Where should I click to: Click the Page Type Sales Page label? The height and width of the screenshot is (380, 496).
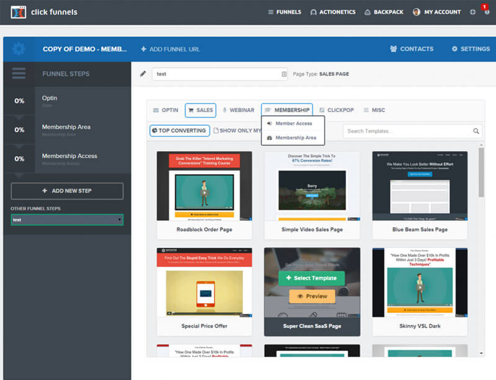click(x=321, y=74)
